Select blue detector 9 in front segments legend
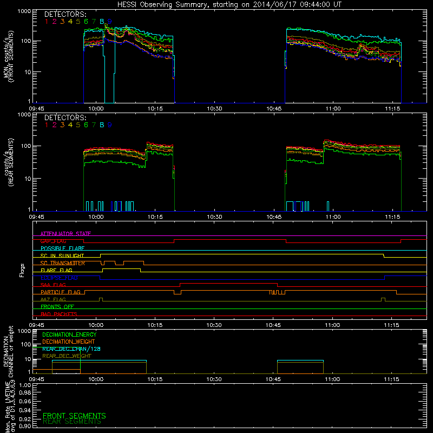Viewport: 433px width, 433px height. coord(110,22)
